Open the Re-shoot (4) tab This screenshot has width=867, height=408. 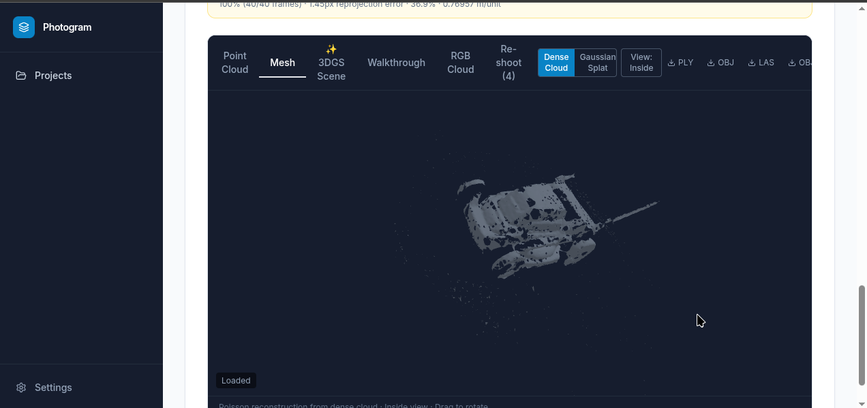(x=508, y=63)
